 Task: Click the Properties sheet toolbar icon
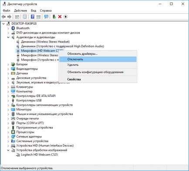pos(25,17)
